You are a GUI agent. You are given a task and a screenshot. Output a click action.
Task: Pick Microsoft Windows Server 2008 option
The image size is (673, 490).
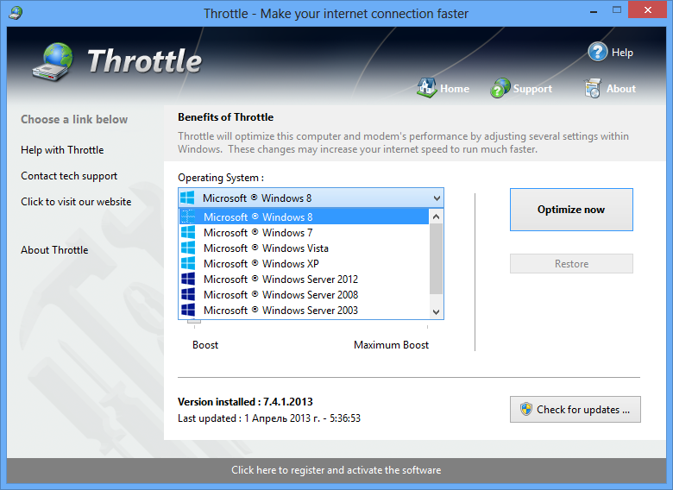tap(304, 294)
